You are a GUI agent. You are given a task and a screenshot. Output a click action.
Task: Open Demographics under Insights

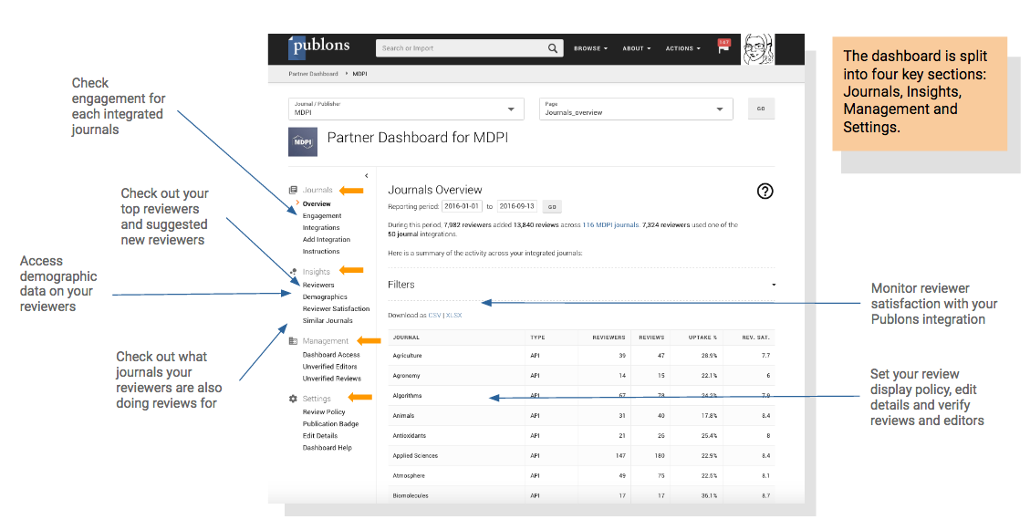(x=325, y=296)
